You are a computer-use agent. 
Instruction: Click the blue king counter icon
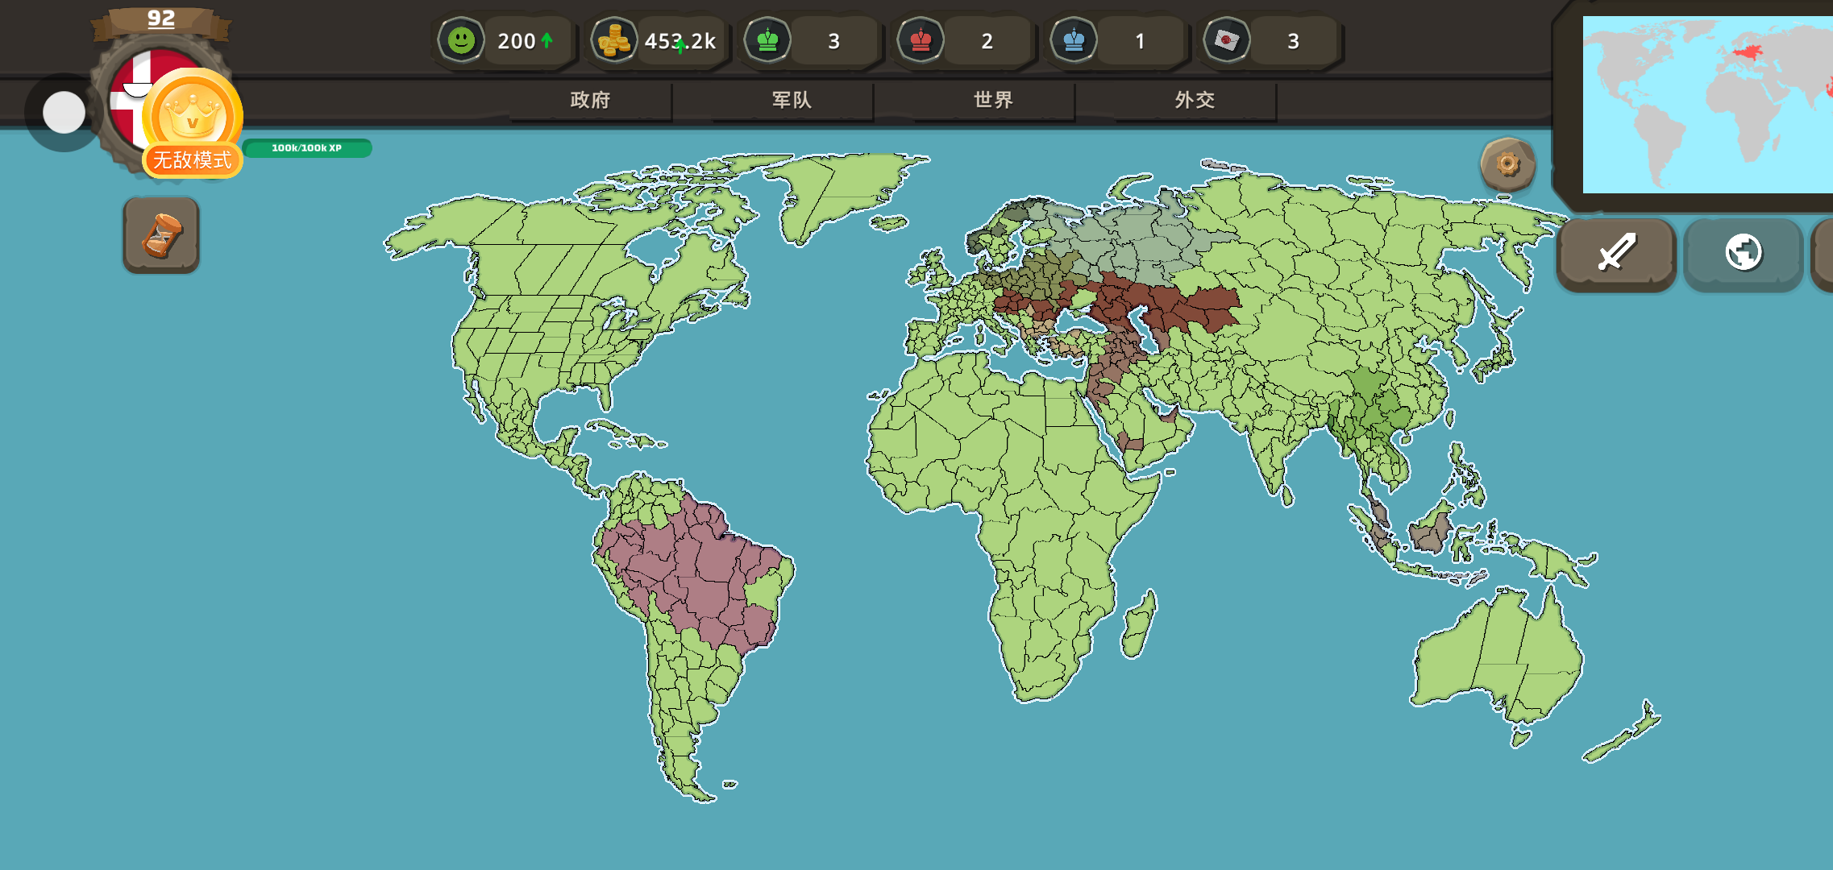click(1074, 40)
